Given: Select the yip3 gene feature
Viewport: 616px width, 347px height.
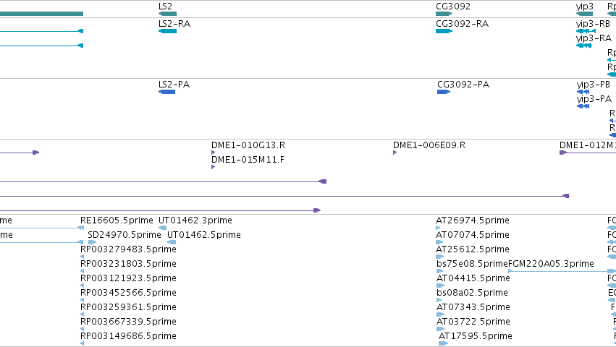Looking at the screenshot, I should click(x=585, y=7).
